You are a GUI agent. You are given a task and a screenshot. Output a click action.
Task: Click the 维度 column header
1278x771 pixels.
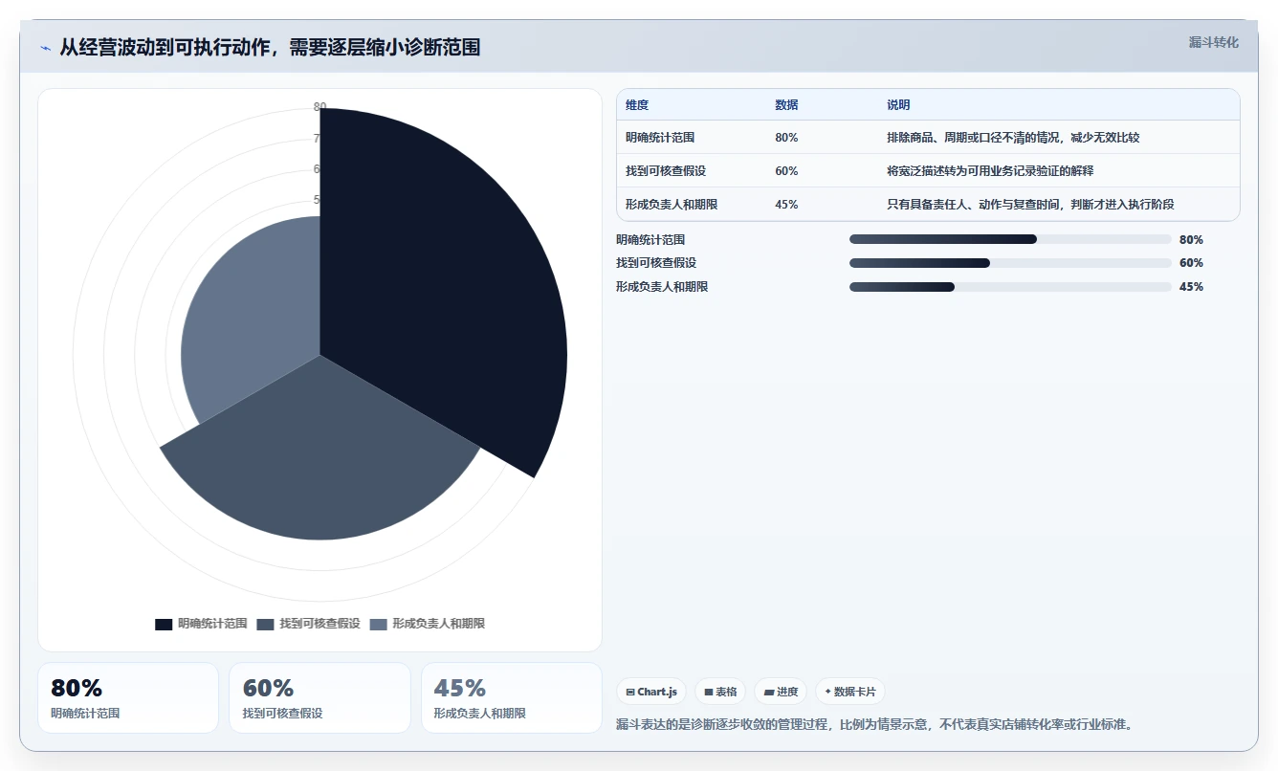point(637,105)
